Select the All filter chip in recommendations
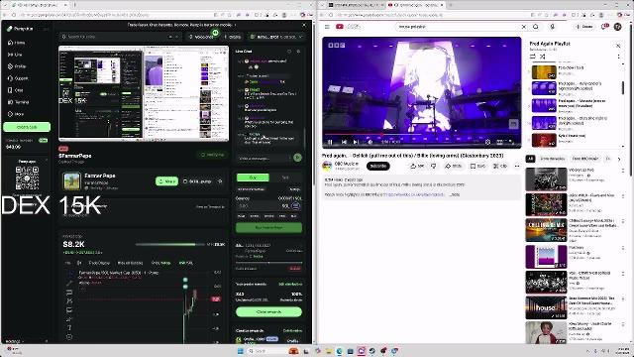Screen dimensions: 634x357 tap(530, 159)
